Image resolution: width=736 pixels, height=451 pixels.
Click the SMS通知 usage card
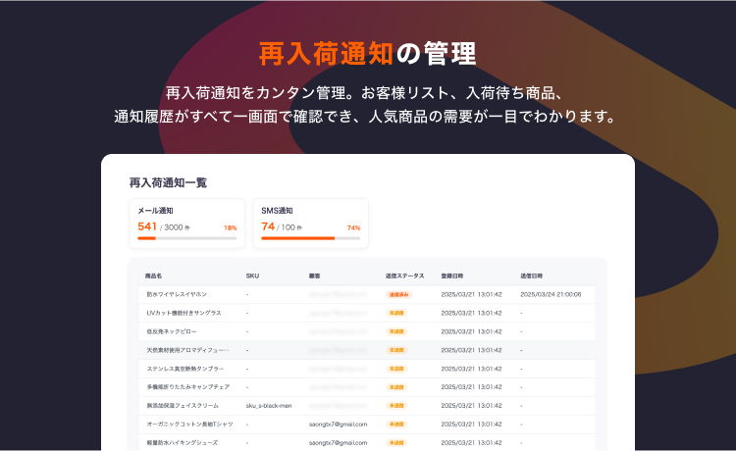coord(310,223)
